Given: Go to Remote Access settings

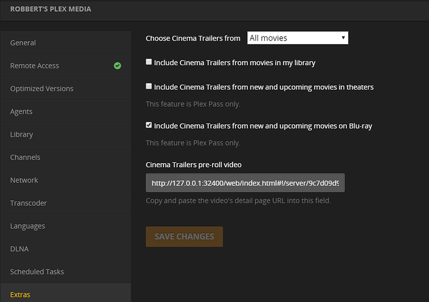Looking at the screenshot, I should point(34,66).
